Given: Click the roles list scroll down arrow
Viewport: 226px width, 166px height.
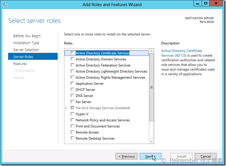Looking at the screenshot, I should click(x=152, y=141).
